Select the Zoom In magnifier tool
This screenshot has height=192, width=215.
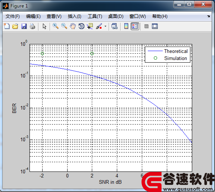click(56, 26)
